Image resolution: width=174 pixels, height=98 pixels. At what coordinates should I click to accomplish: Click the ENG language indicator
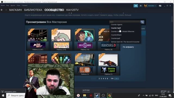pyautogui.click(x=157, y=96)
